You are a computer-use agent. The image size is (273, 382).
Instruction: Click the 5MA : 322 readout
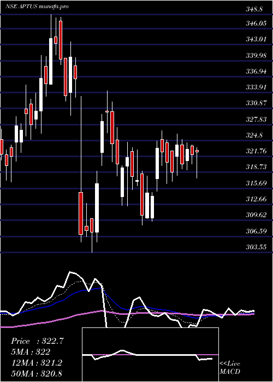coord(31,352)
